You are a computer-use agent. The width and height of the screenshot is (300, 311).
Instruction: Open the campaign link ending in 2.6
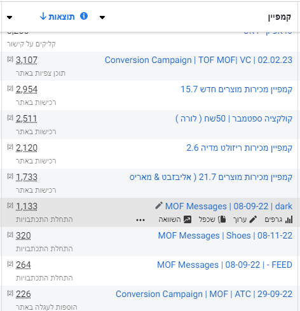pyautogui.click(x=240, y=148)
